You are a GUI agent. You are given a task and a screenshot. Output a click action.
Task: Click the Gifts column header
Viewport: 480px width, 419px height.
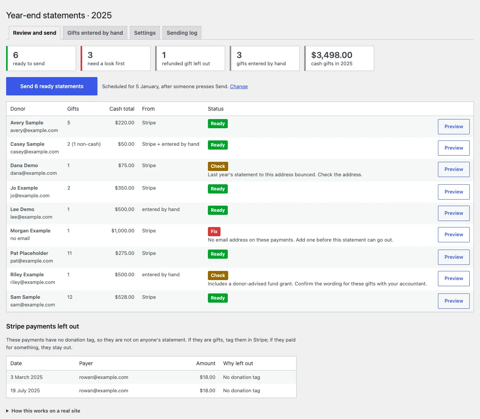tap(73, 109)
